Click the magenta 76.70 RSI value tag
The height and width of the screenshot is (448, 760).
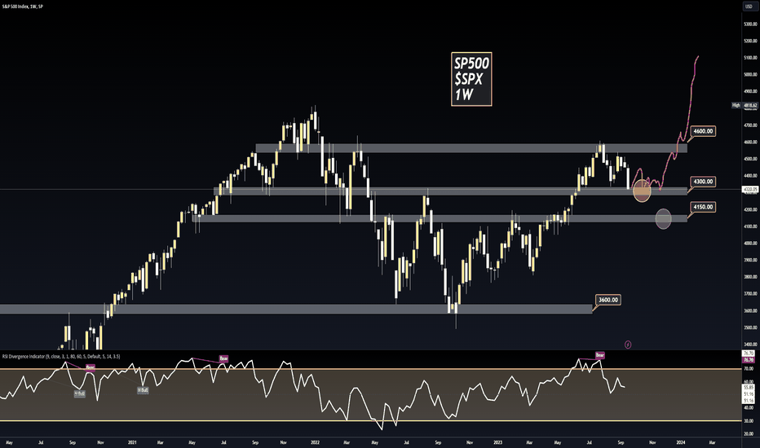(x=749, y=360)
